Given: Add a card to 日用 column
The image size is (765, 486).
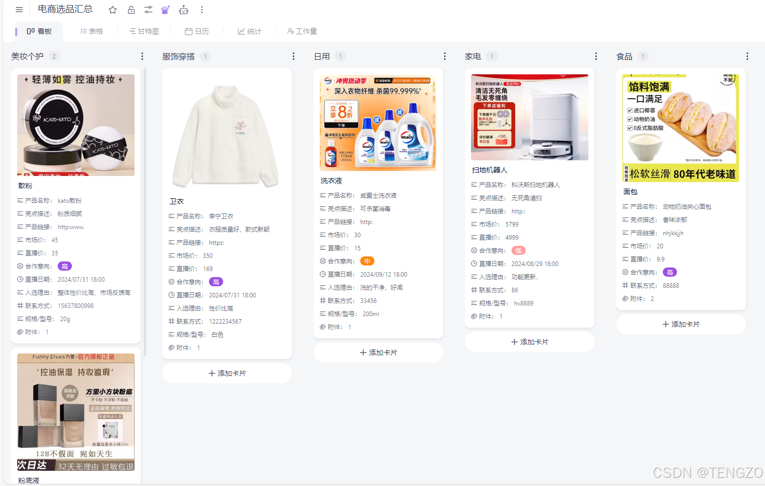Looking at the screenshot, I should click(x=378, y=352).
